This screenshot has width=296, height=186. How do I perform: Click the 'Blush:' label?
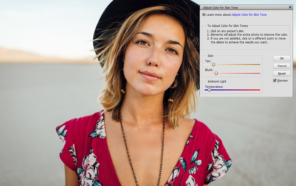(x=209, y=70)
